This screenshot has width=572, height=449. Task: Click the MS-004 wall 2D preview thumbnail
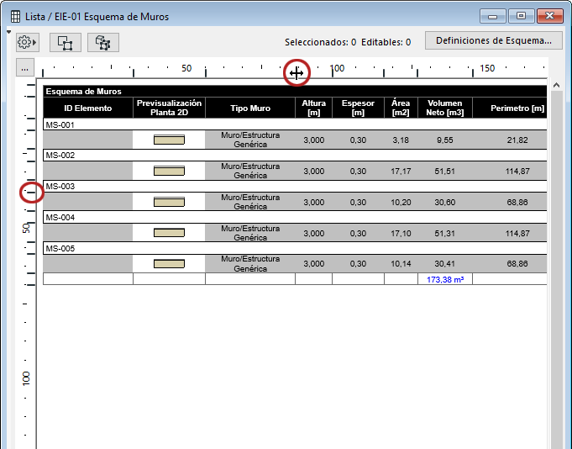click(170, 233)
